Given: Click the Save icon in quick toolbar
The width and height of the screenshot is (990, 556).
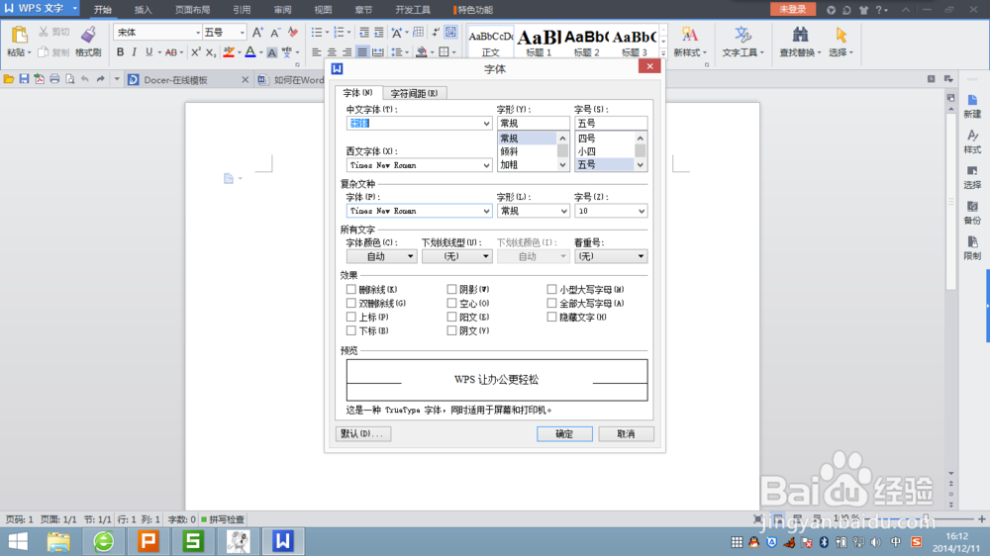Looking at the screenshot, I should click(24, 79).
